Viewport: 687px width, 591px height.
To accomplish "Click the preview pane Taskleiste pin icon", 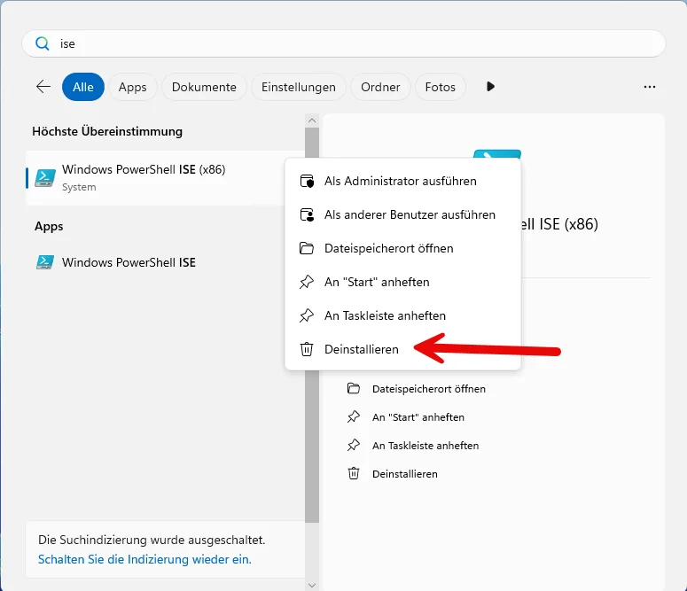I will point(354,446).
